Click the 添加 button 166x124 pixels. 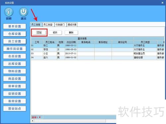[39, 32]
